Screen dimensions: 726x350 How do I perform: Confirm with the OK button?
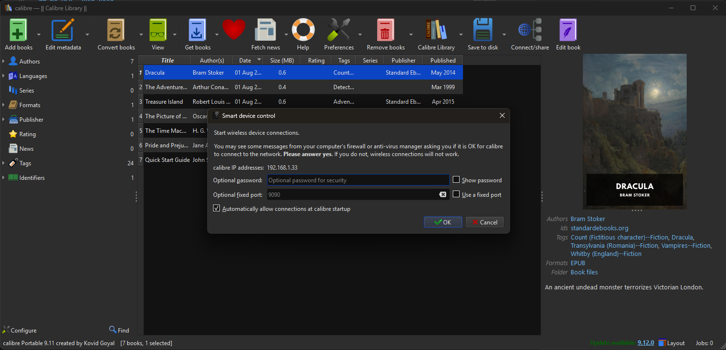pyautogui.click(x=443, y=222)
